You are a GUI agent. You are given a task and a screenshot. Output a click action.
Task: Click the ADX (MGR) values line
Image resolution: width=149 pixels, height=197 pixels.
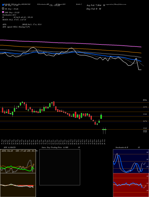[22, 24]
